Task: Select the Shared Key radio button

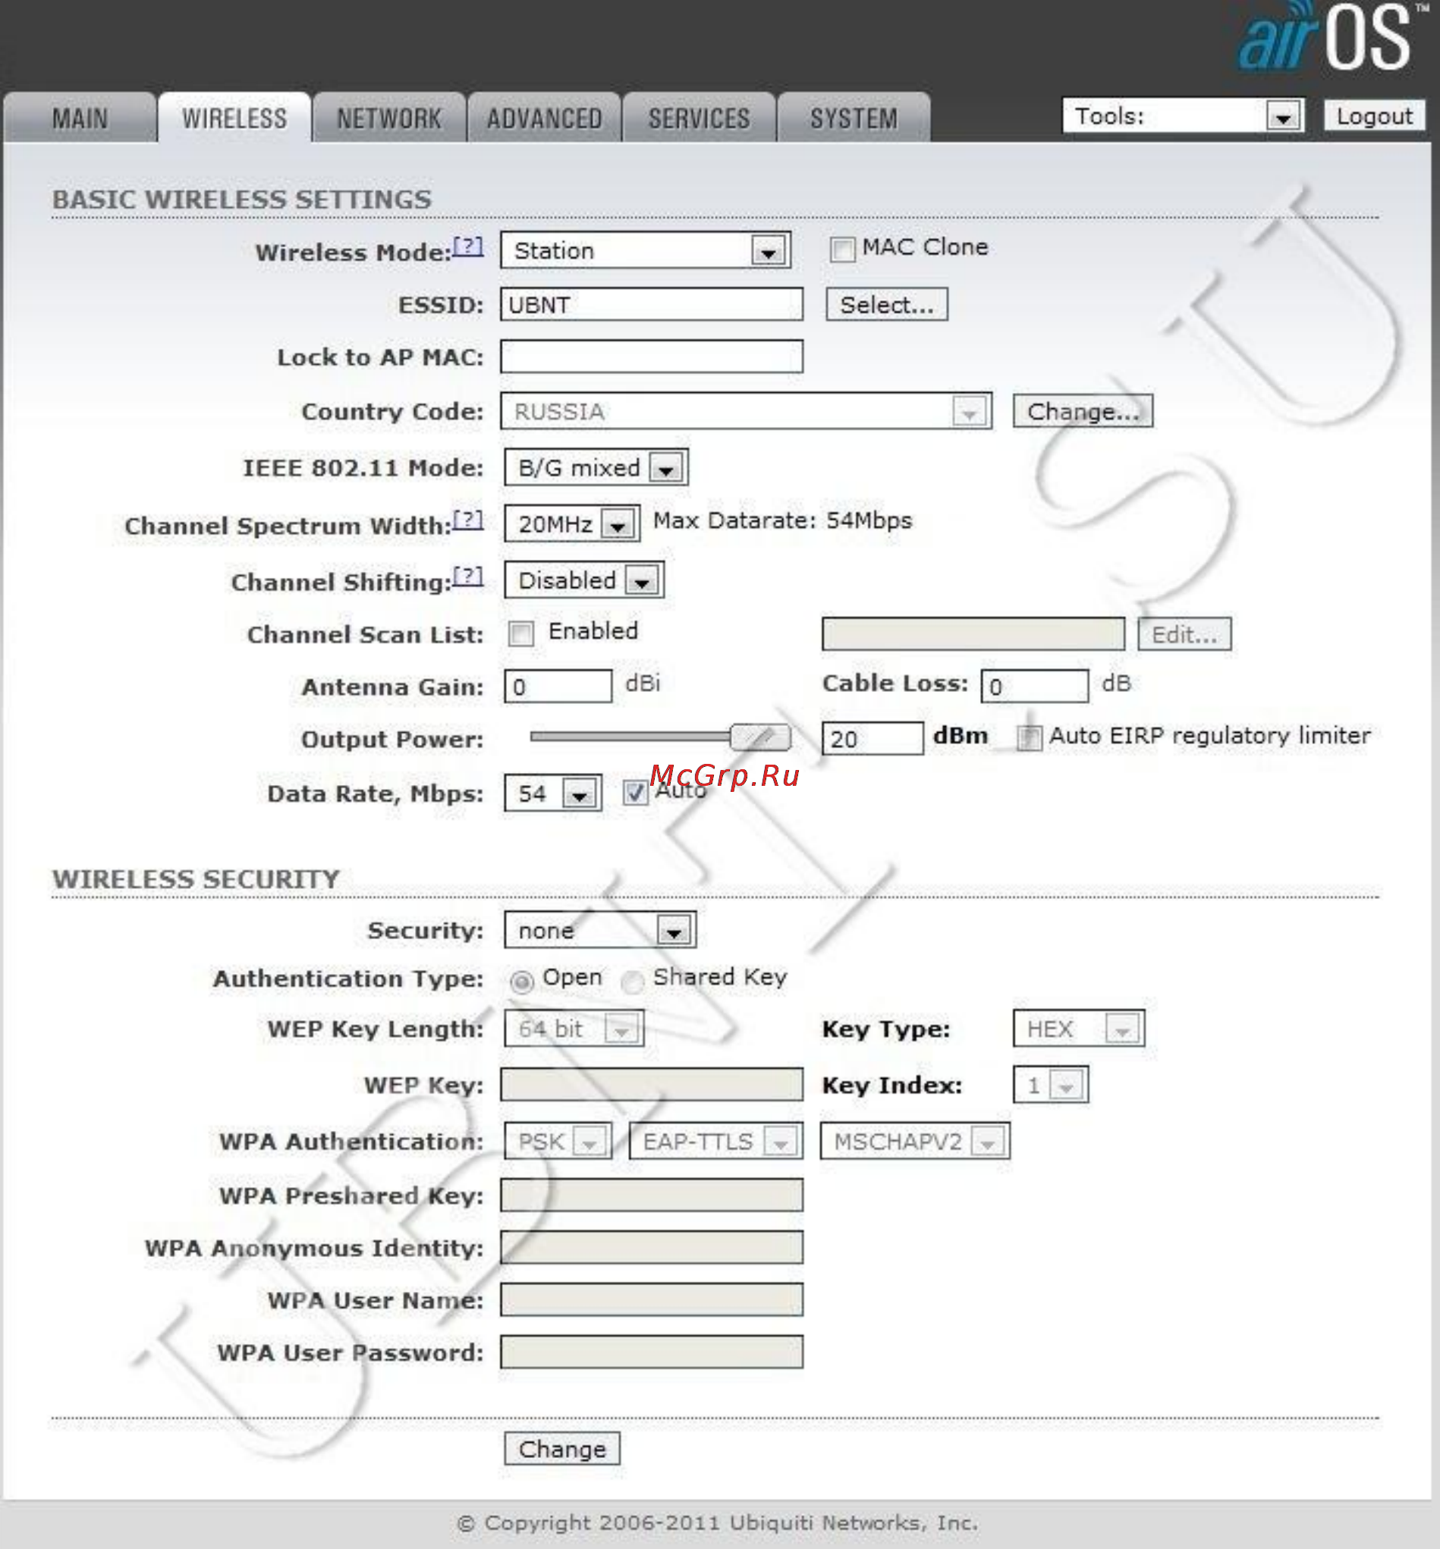Action: [x=632, y=981]
